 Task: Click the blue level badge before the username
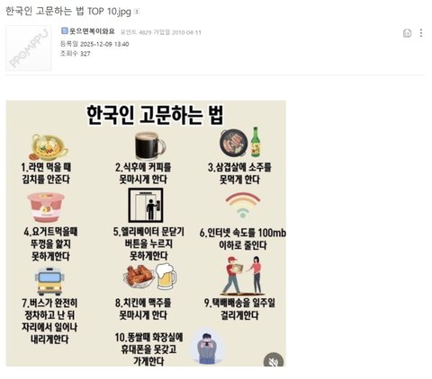pyautogui.click(x=64, y=31)
